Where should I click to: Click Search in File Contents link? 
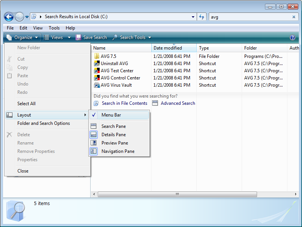point(125,103)
